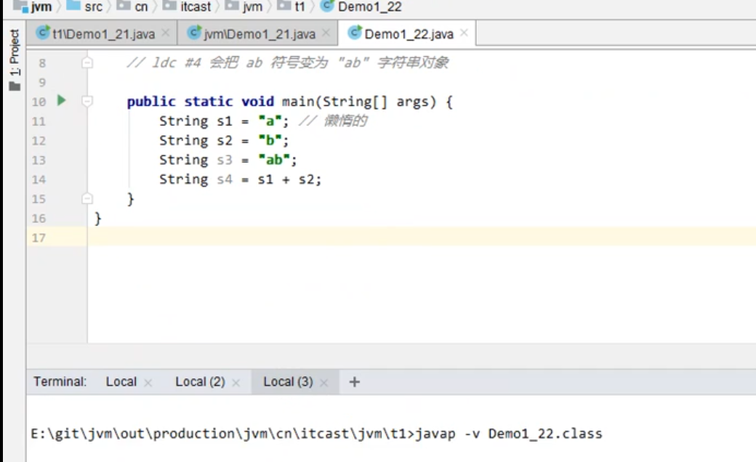Click the Terminal panel label
756x462 pixels.
(x=60, y=381)
